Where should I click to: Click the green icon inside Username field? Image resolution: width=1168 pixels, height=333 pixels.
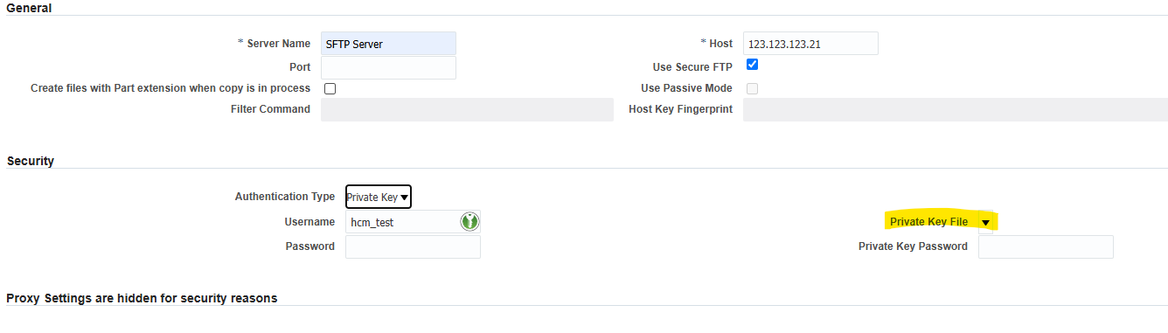pyautogui.click(x=470, y=222)
